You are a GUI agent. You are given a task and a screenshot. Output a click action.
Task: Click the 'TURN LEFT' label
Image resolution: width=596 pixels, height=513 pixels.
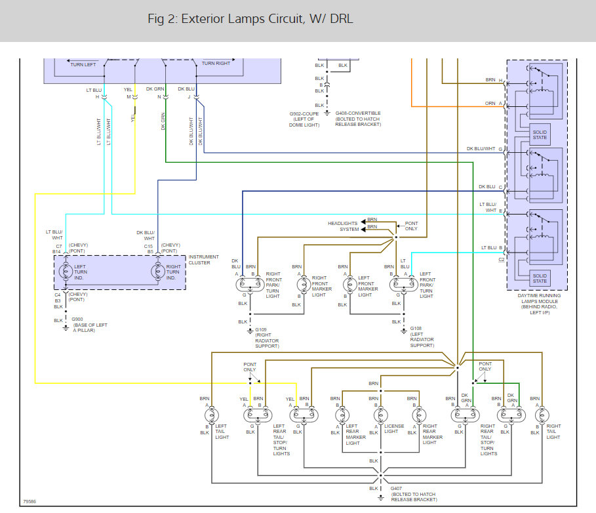click(x=83, y=65)
